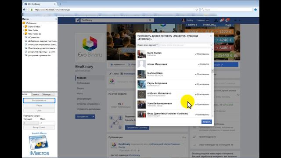Viewport: 281px width, 158px height.
Task: Click the bookmark star icon
Action: coord(256,10)
